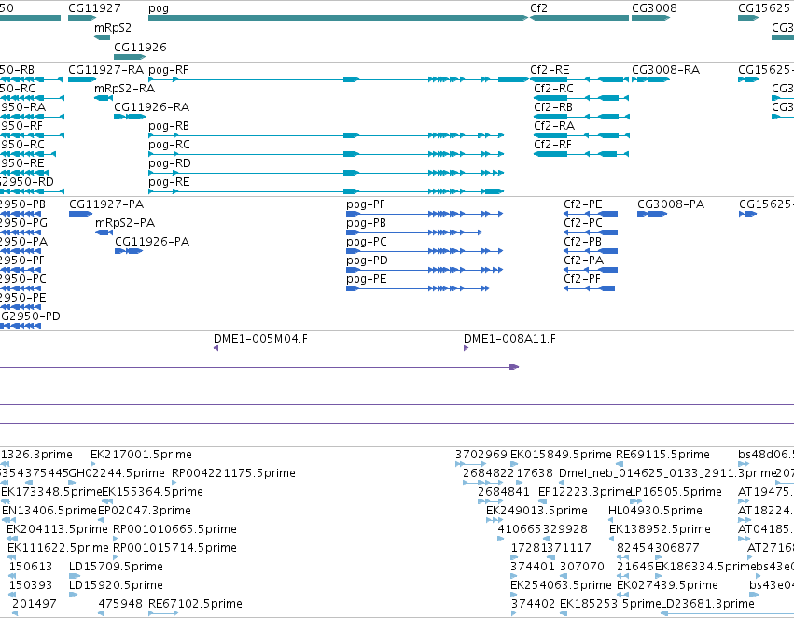Click the pog-RC transcript label
The image size is (794, 618).
point(169,145)
